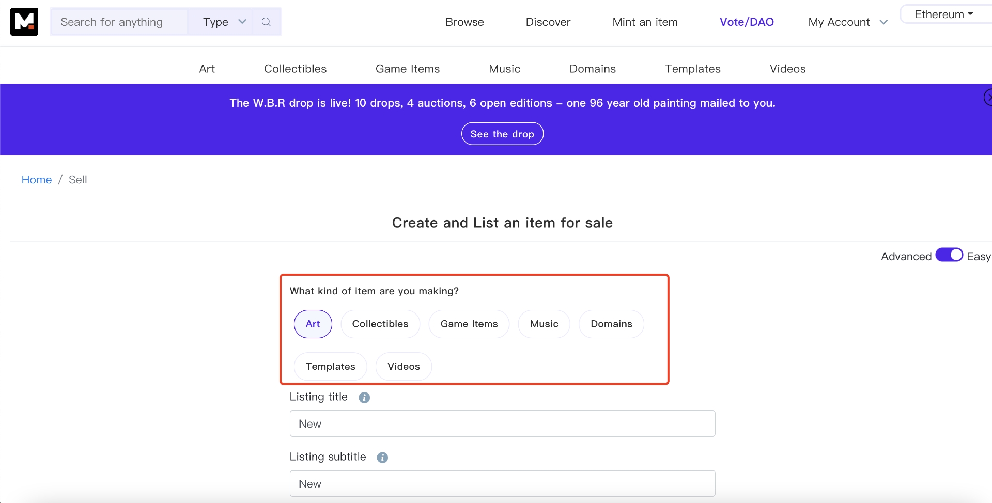This screenshot has height=503, width=992.
Task: Click into the Listing title input
Action: point(502,423)
